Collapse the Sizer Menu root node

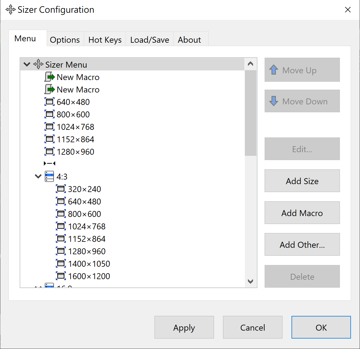[27, 64]
